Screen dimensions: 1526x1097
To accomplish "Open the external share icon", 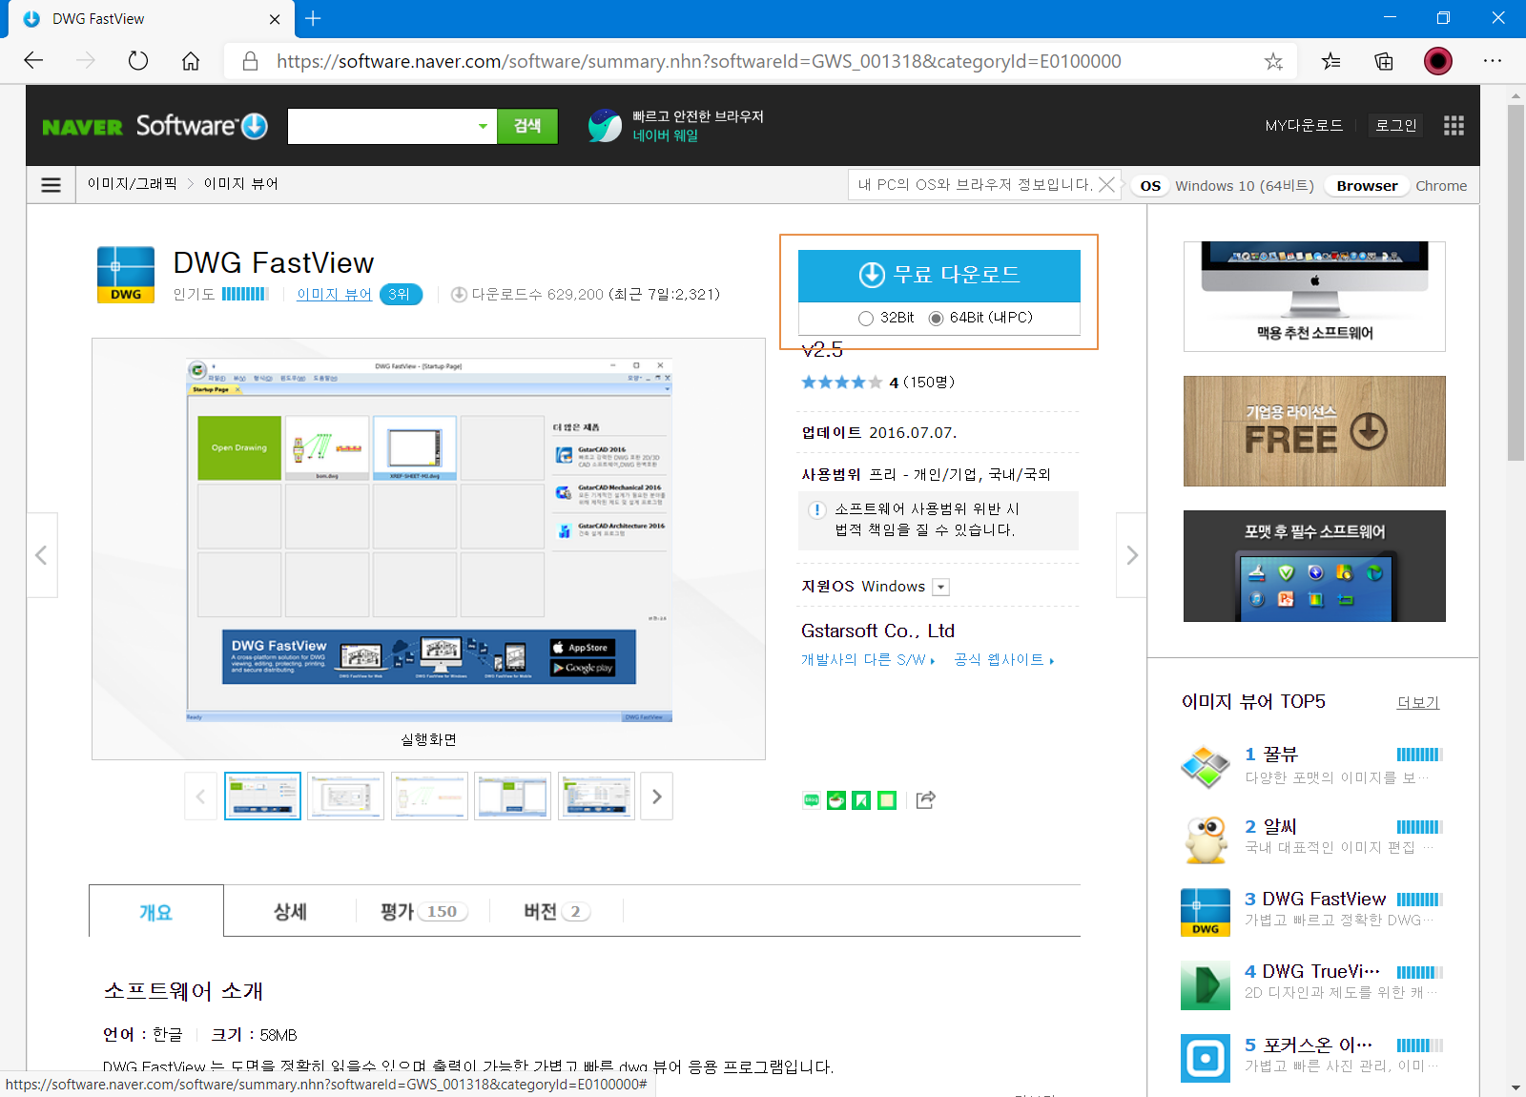I will tap(925, 800).
